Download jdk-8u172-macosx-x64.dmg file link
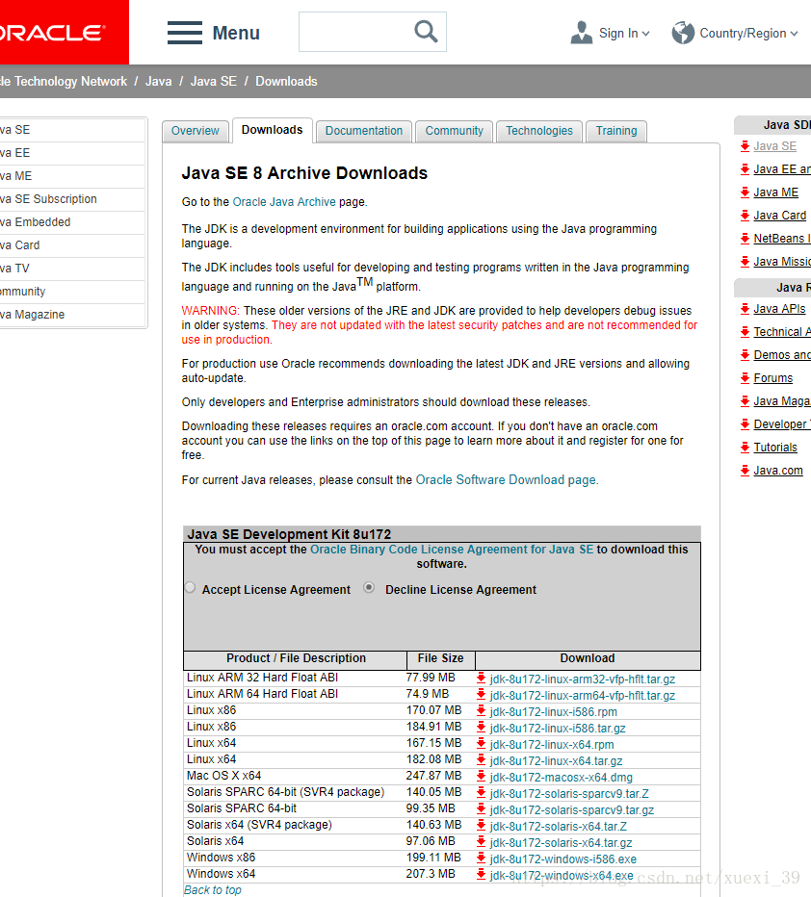Screen dimensions: 811x897 click(x=561, y=778)
